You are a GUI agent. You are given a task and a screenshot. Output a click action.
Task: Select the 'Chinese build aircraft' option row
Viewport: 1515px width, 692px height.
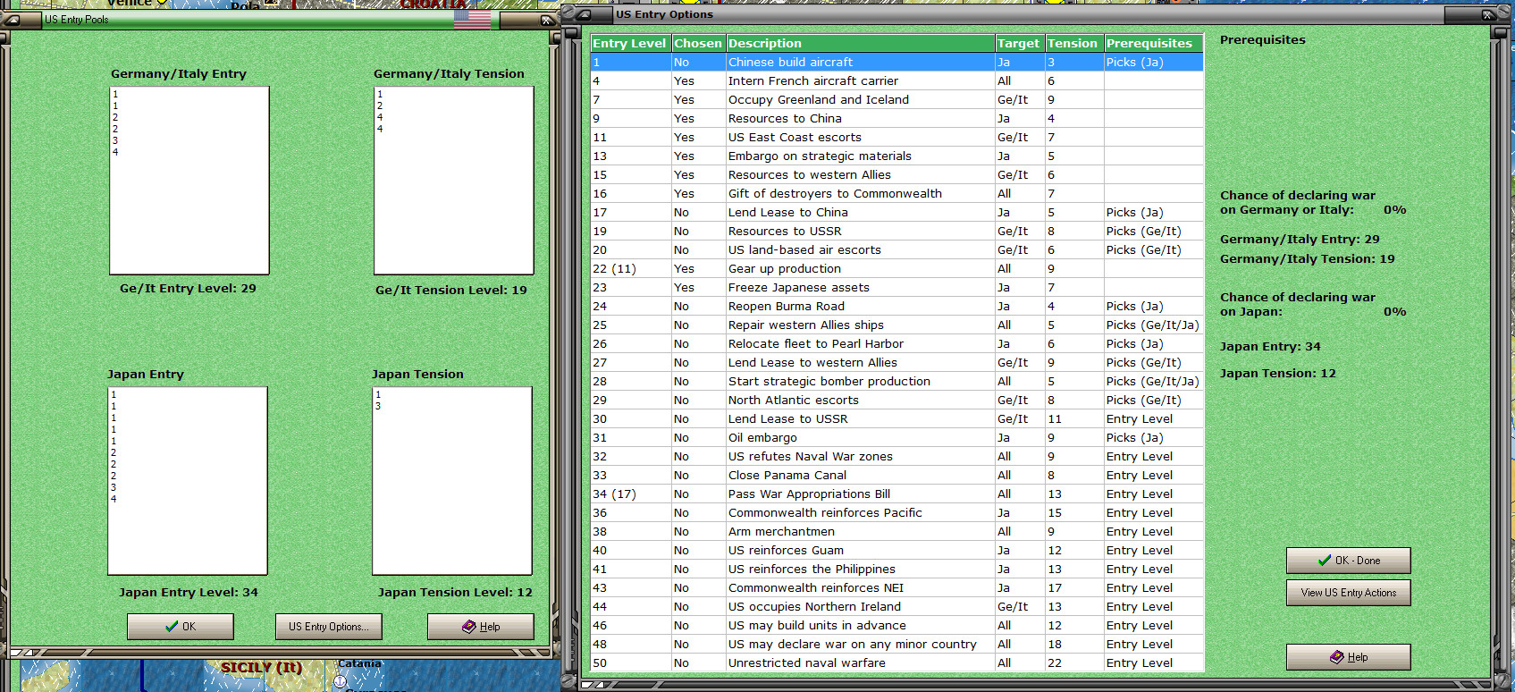coord(897,63)
